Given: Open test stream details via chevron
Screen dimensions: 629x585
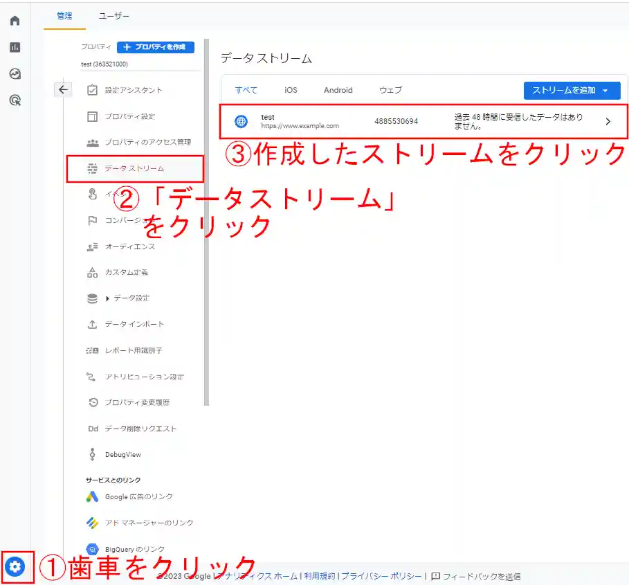Looking at the screenshot, I should (608, 121).
